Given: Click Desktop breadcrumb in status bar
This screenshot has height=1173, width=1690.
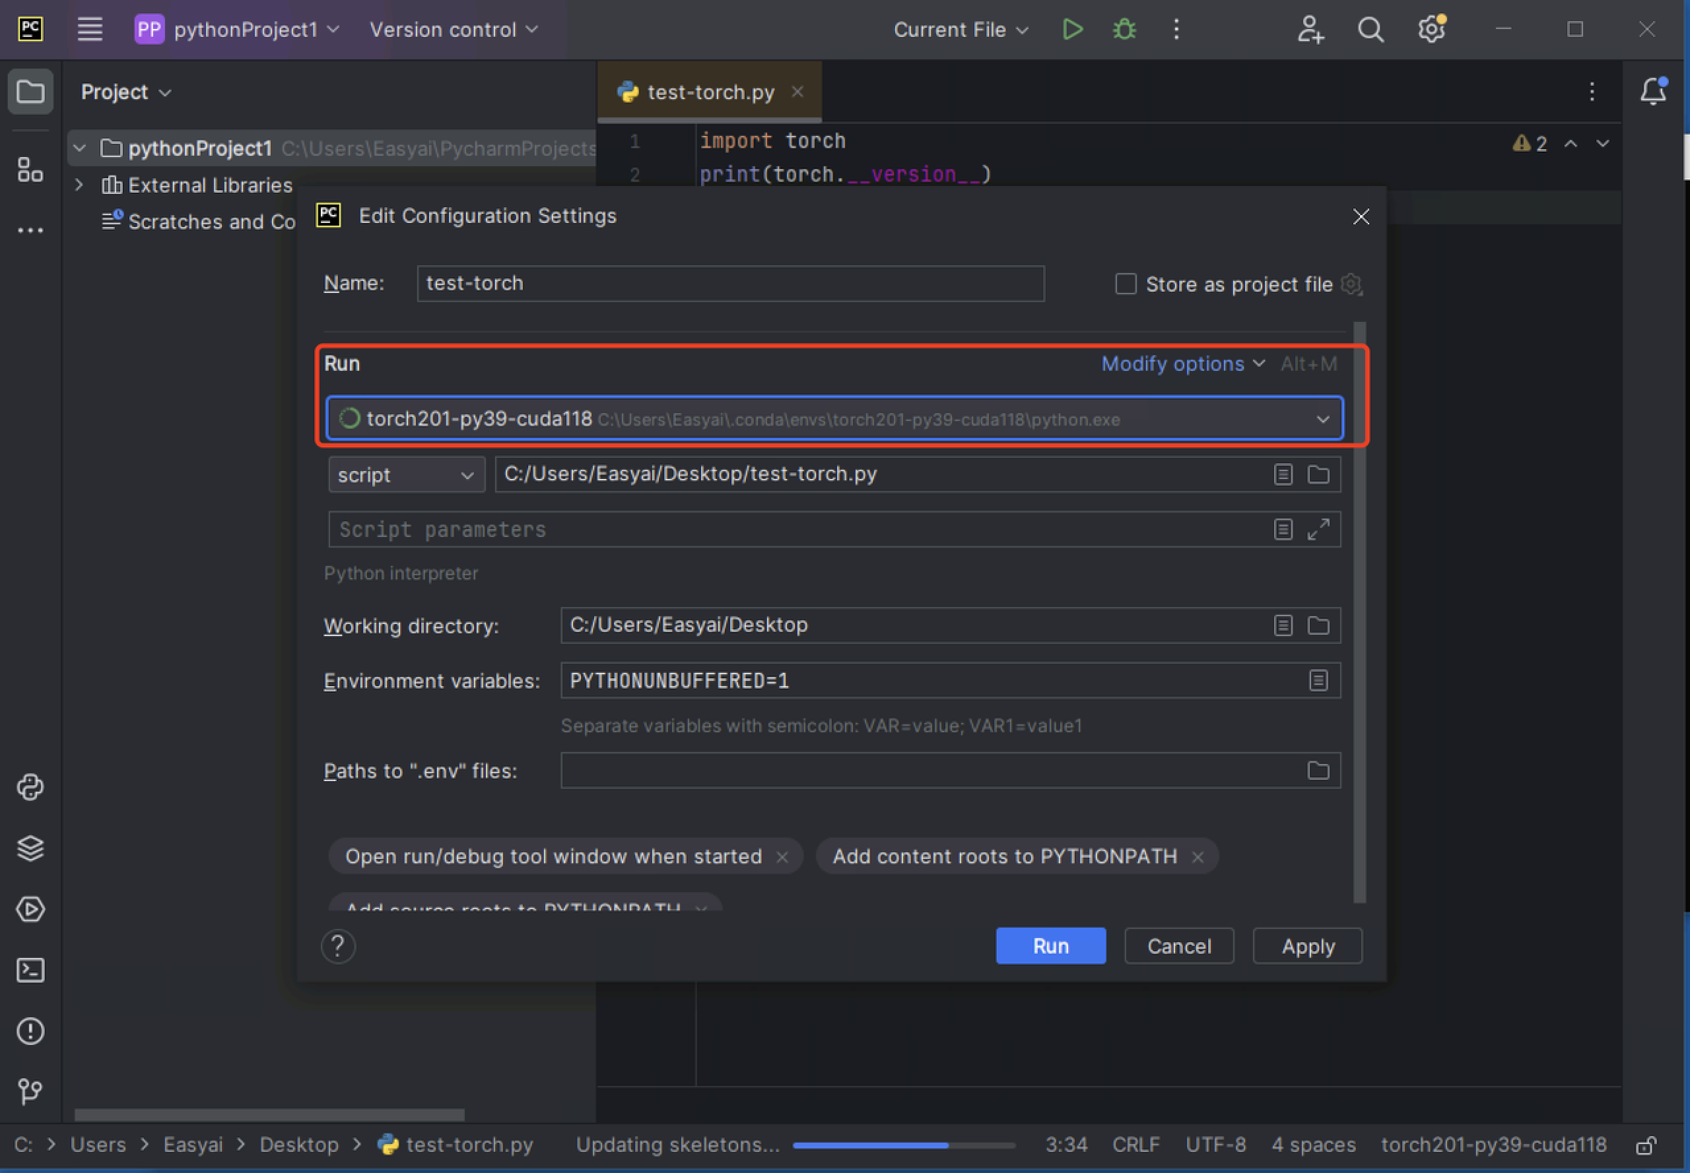Looking at the screenshot, I should tap(299, 1145).
